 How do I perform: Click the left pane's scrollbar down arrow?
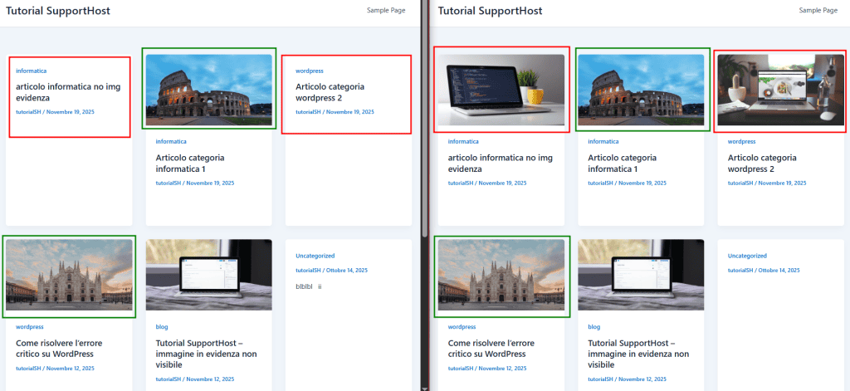point(424,388)
